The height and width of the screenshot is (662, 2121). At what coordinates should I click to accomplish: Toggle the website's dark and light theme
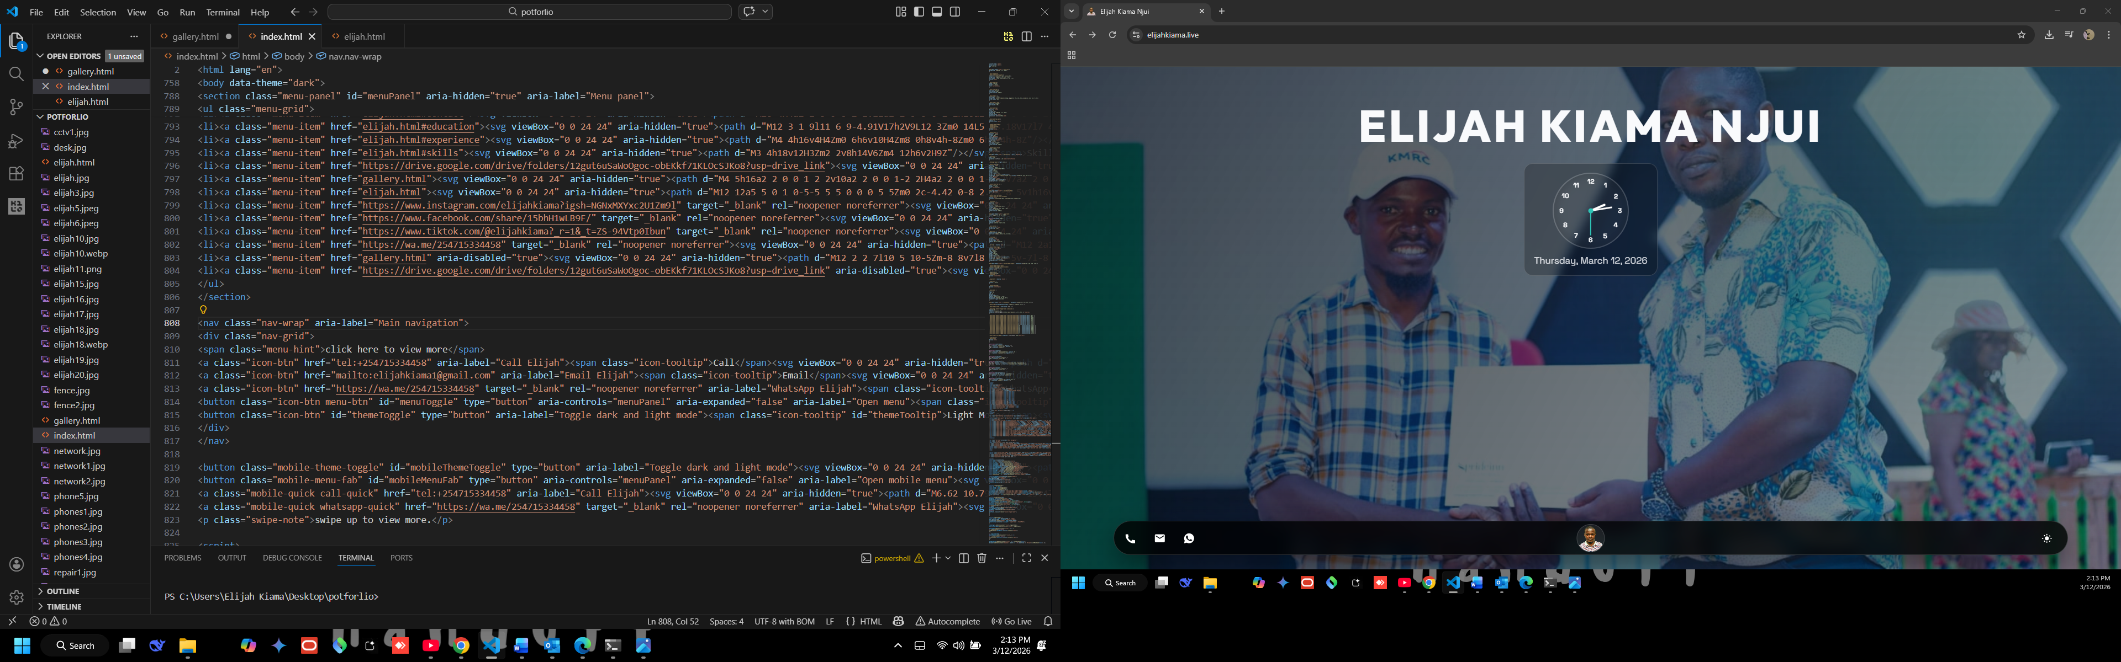(2046, 538)
